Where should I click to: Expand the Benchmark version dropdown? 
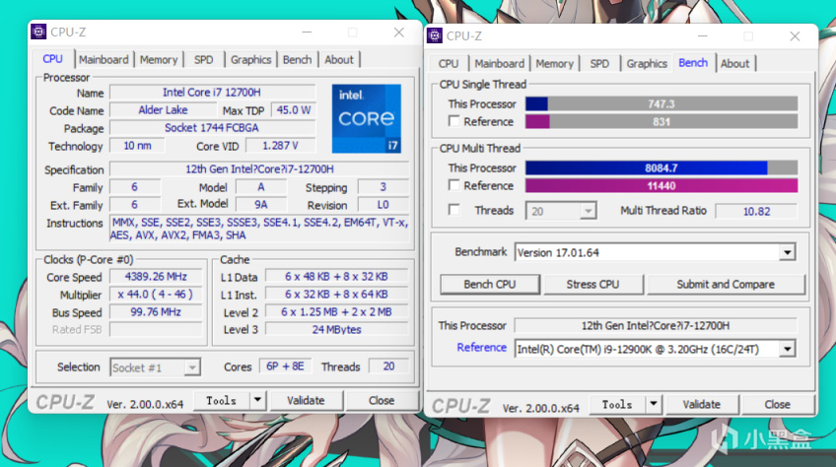[x=787, y=252]
